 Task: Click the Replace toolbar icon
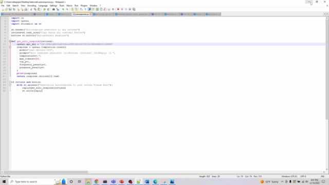(58, 9)
